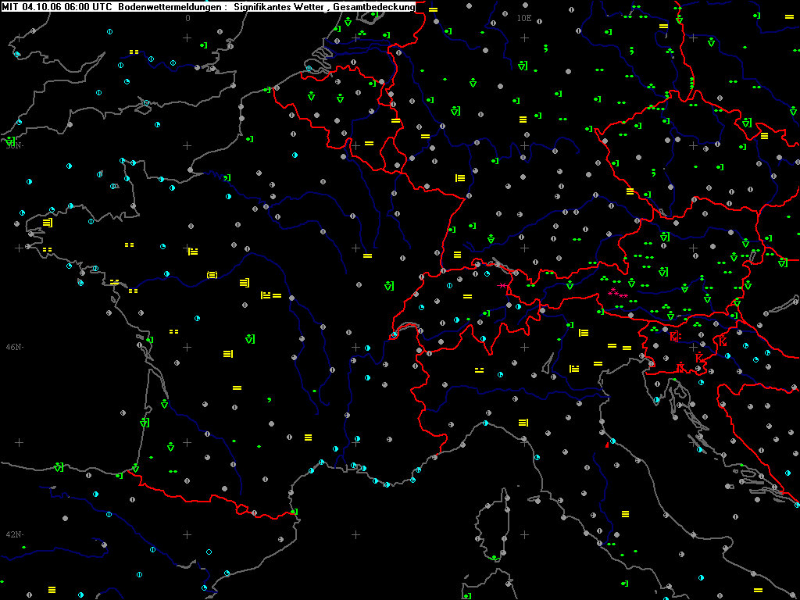Click the 10E longitude label
The height and width of the screenshot is (600, 800).
tap(524, 18)
